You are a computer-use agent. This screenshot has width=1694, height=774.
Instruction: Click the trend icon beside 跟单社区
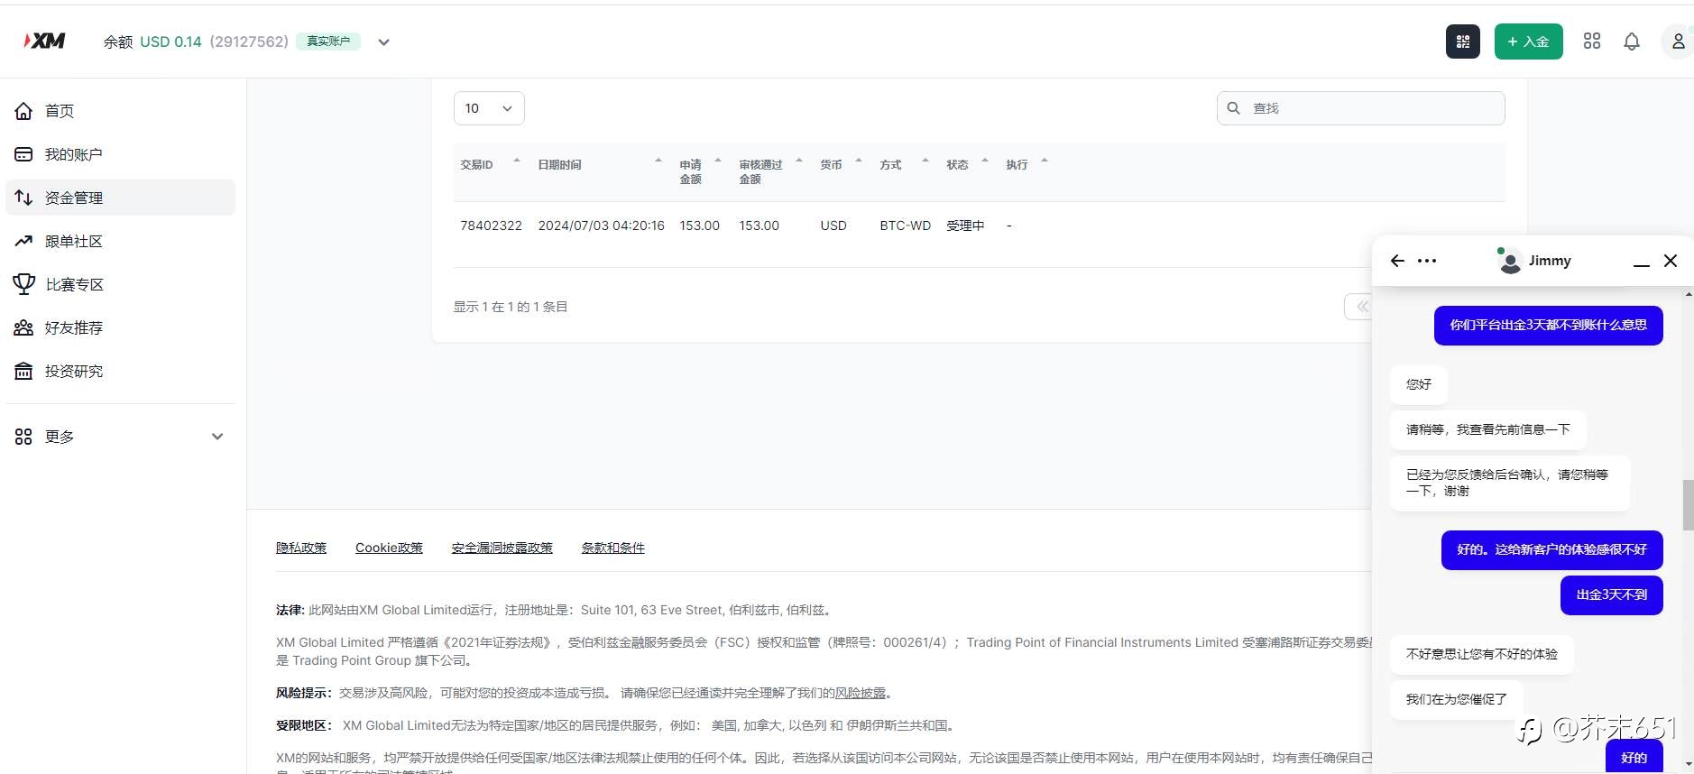[24, 241]
